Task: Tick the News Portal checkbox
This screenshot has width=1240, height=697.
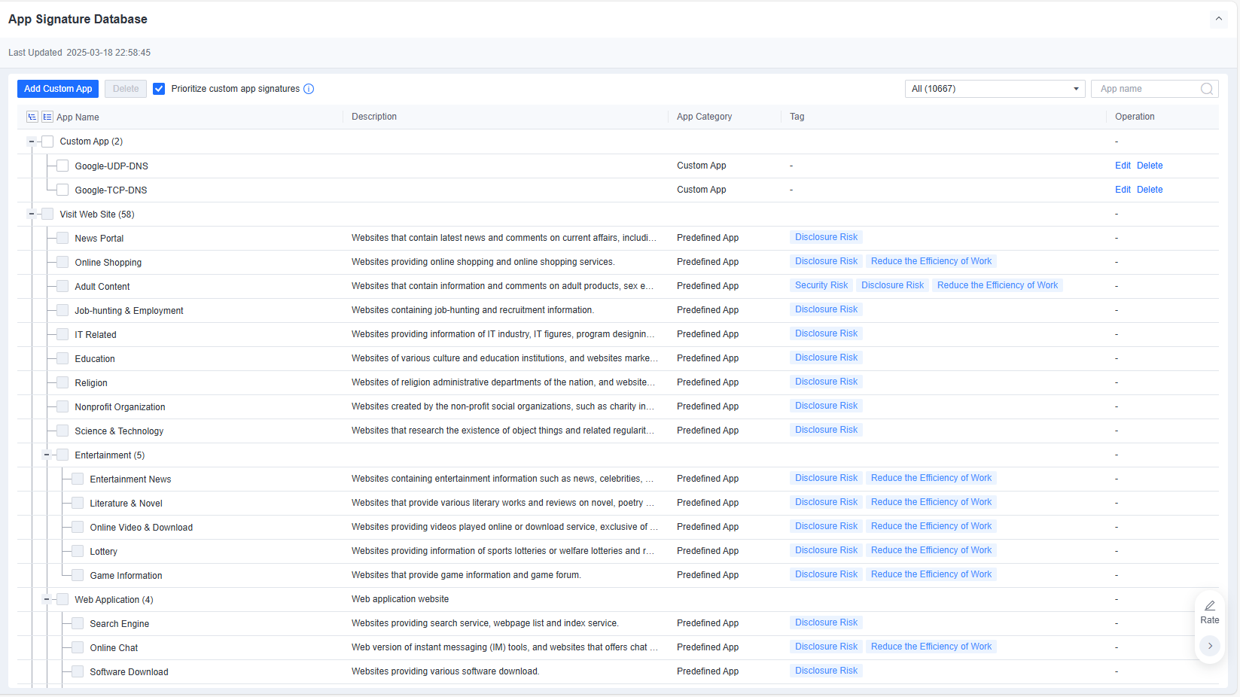Action: pyautogui.click(x=62, y=238)
